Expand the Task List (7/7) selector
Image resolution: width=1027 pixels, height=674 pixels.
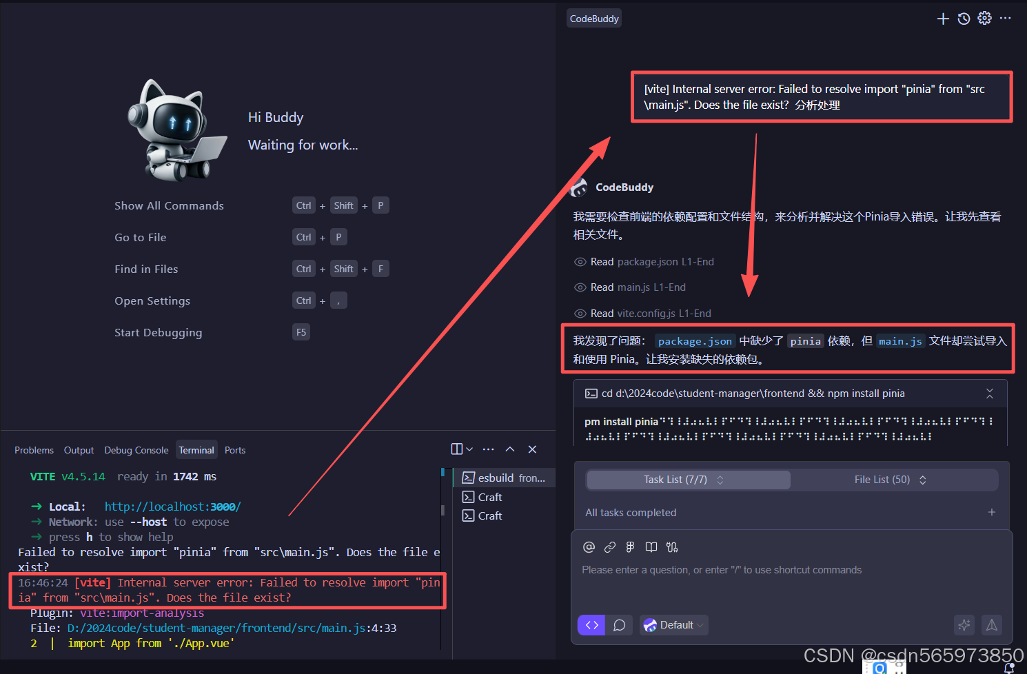click(x=689, y=480)
